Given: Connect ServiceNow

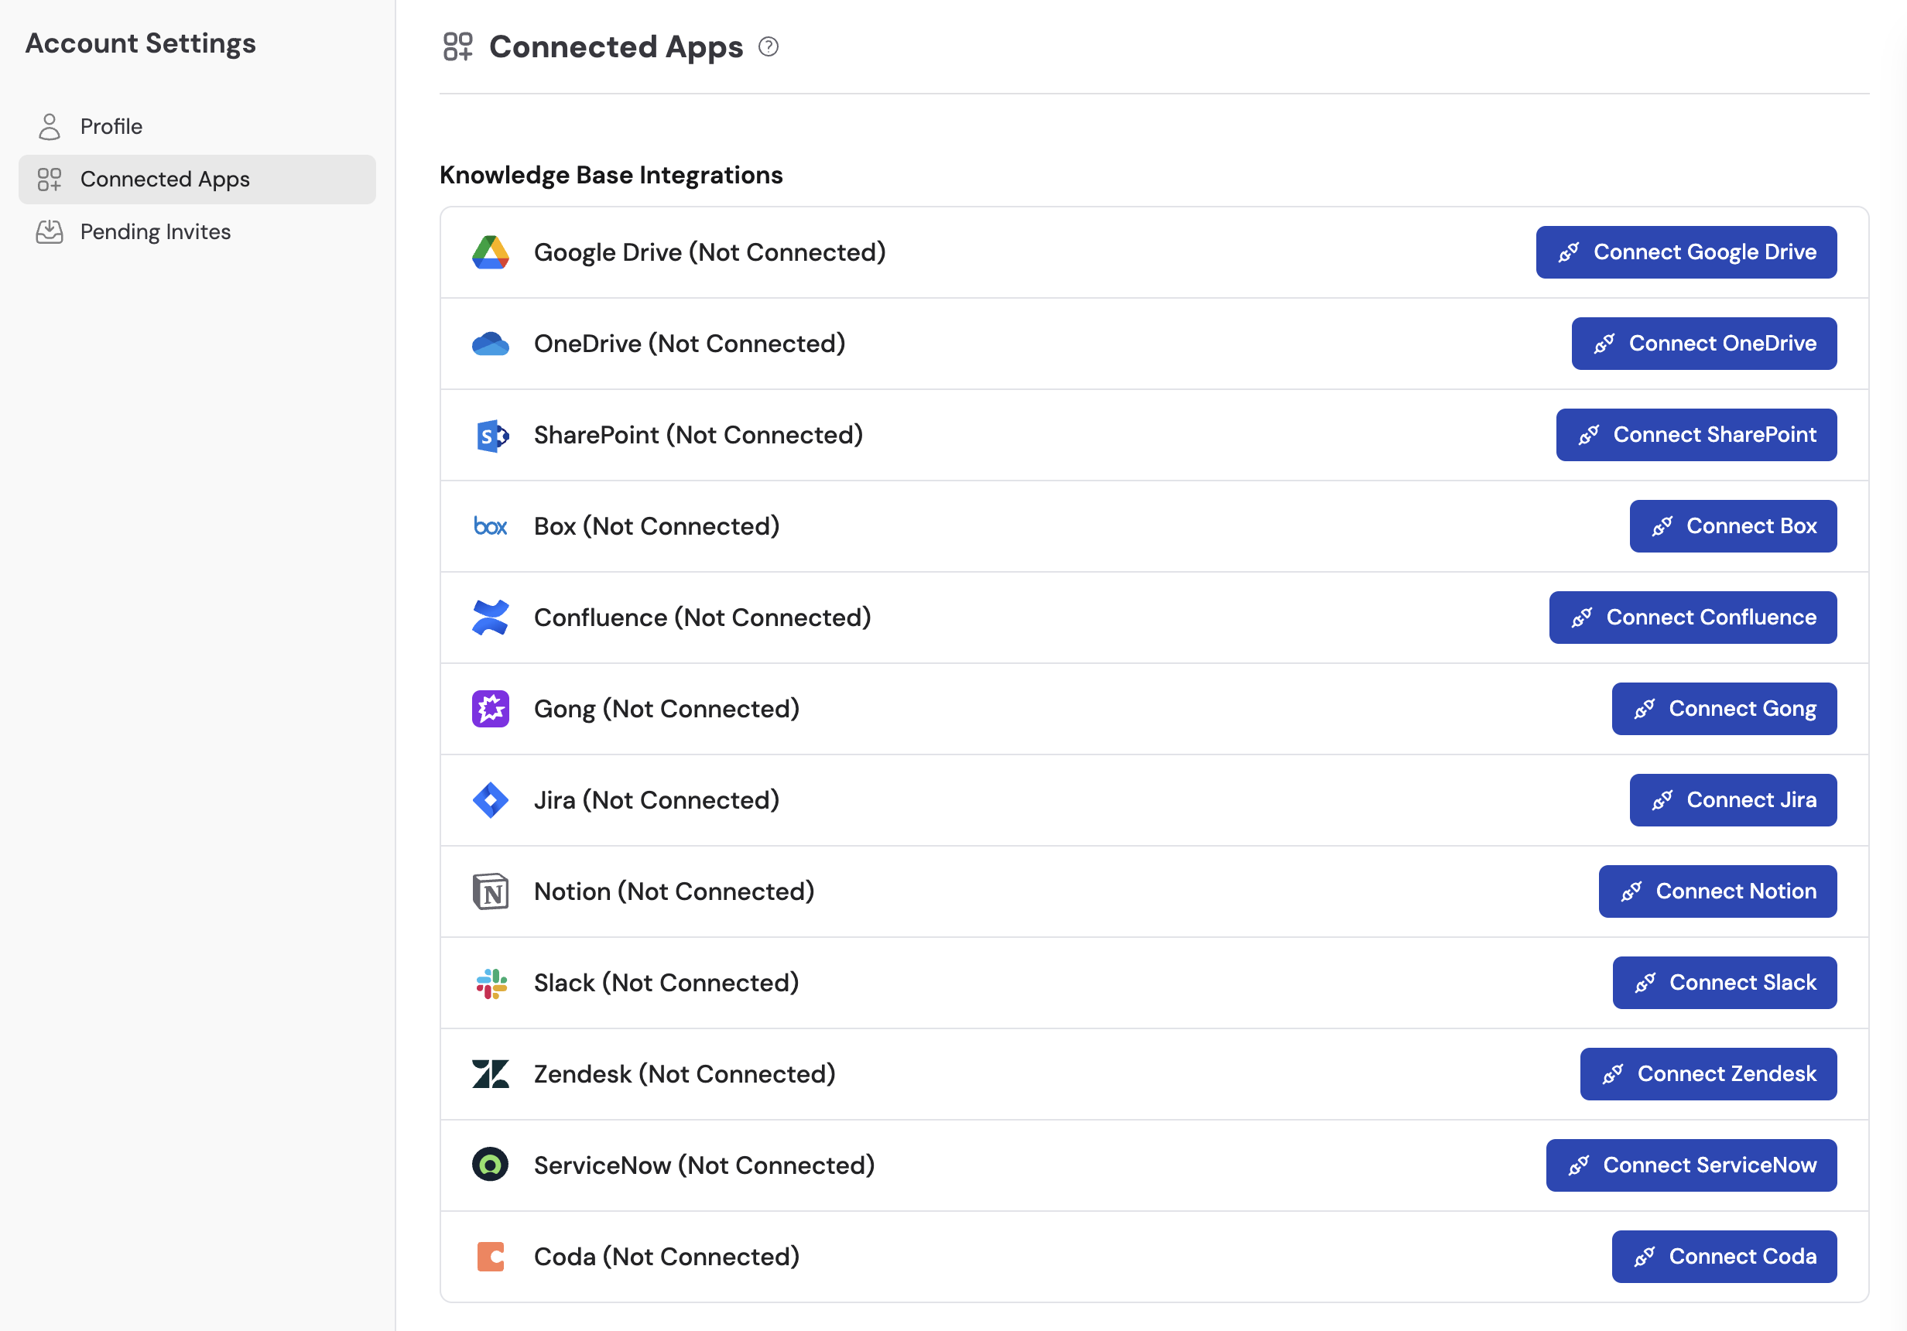Looking at the screenshot, I should coord(1690,1165).
